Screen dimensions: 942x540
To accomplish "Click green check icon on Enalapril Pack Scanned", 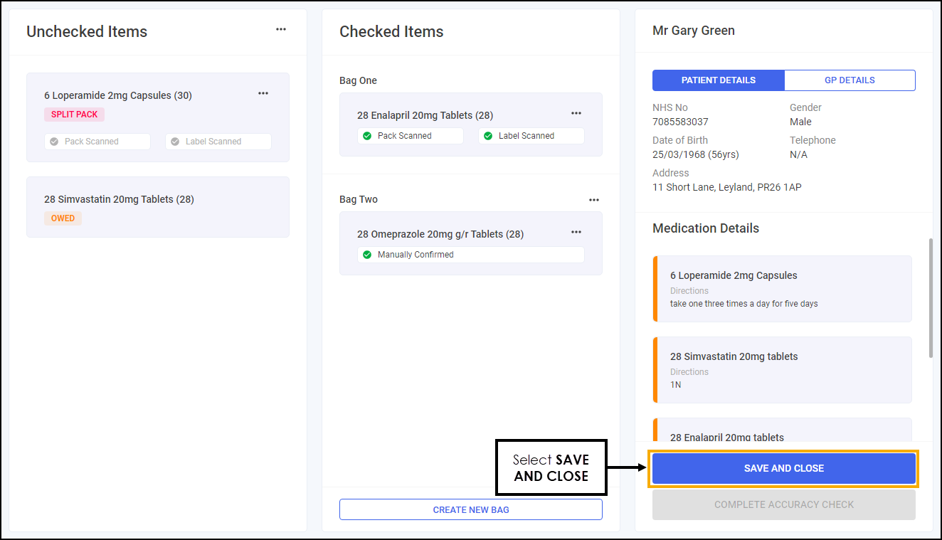I will (x=367, y=136).
